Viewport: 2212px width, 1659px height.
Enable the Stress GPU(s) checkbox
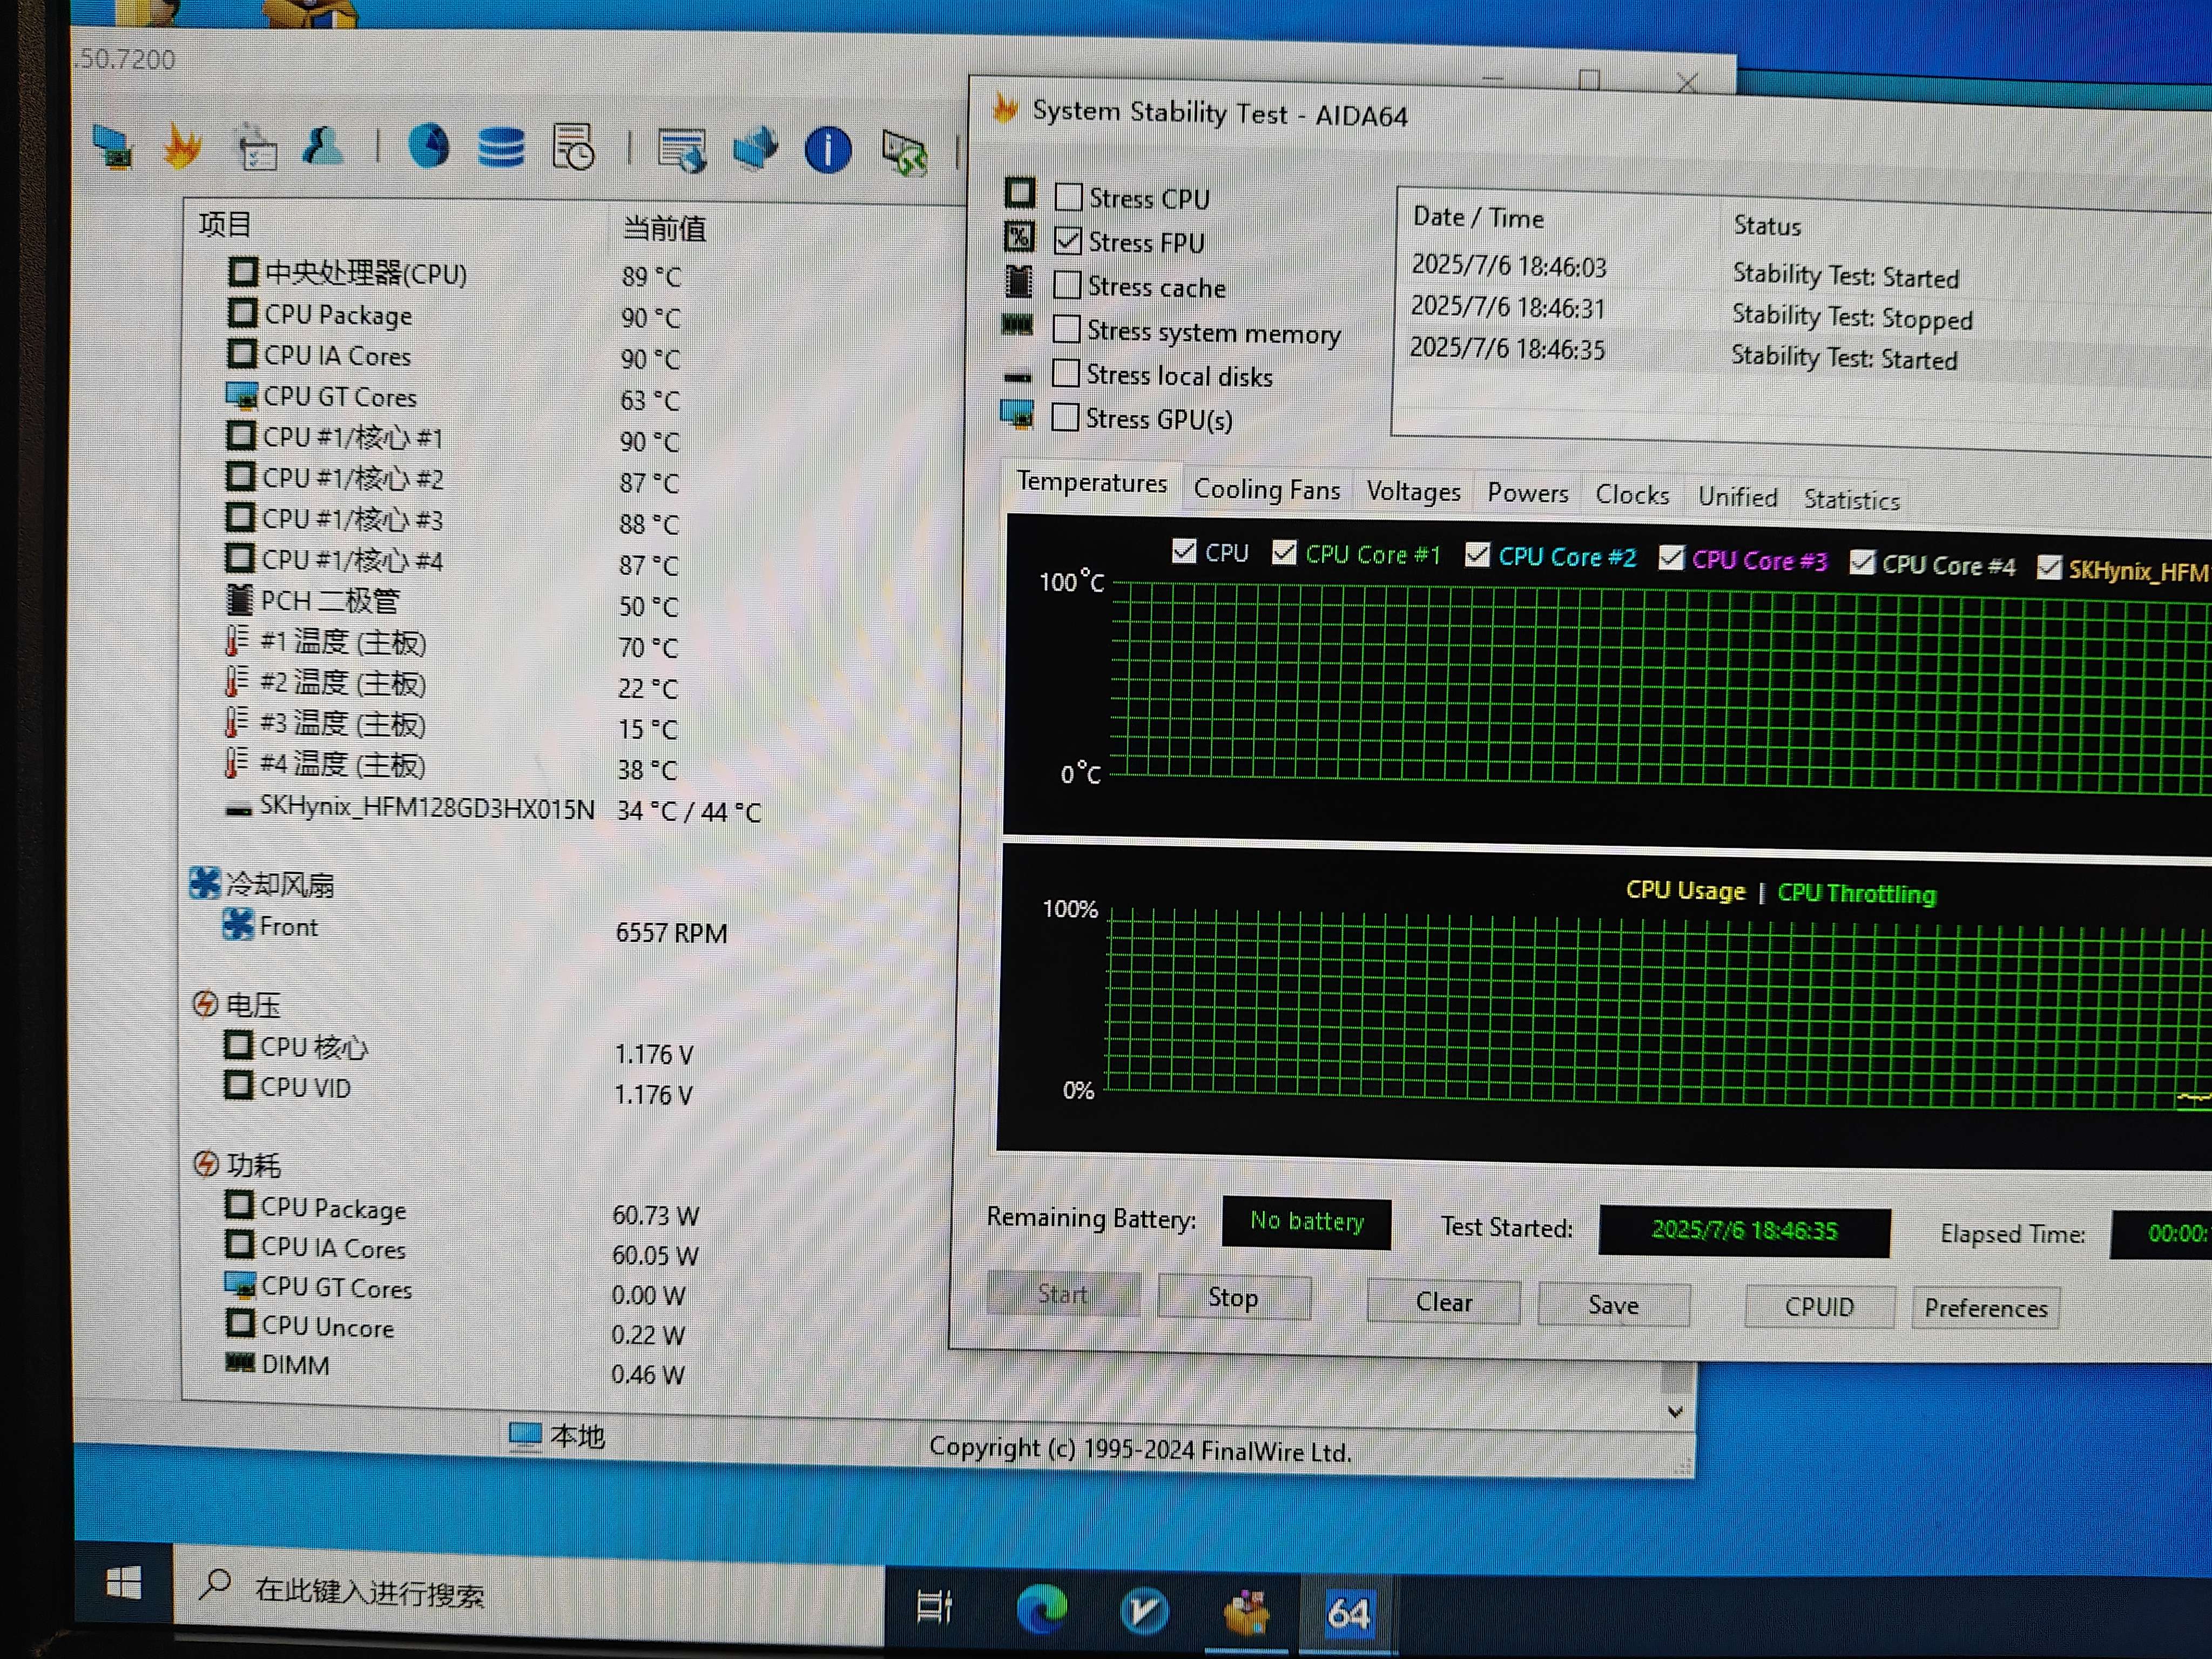click(x=1066, y=417)
